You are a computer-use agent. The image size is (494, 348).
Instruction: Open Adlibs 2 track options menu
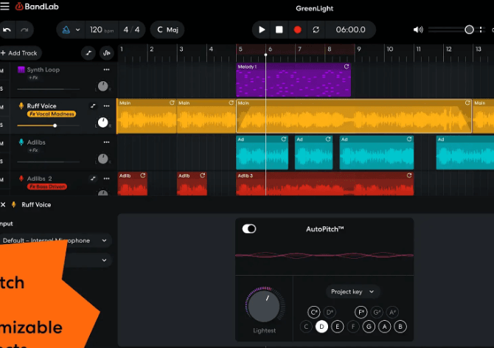point(106,178)
